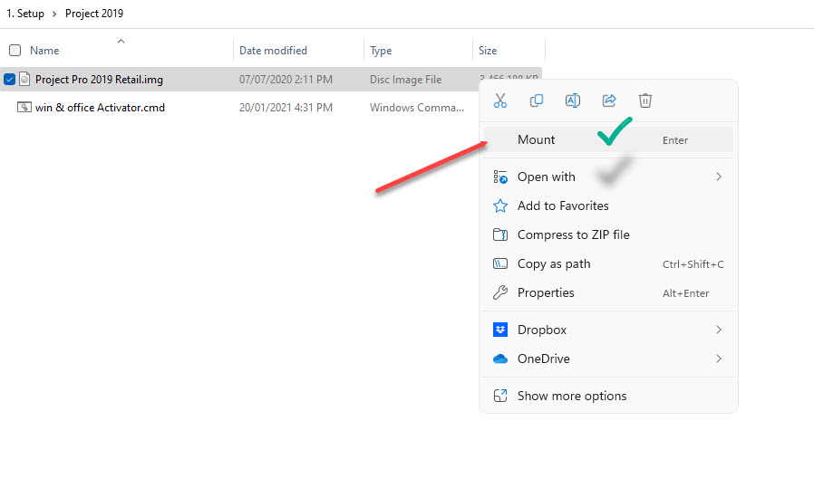Expand breadcrumb chevron after 1. Setup
Screen dimensions: 814x488
coord(54,14)
